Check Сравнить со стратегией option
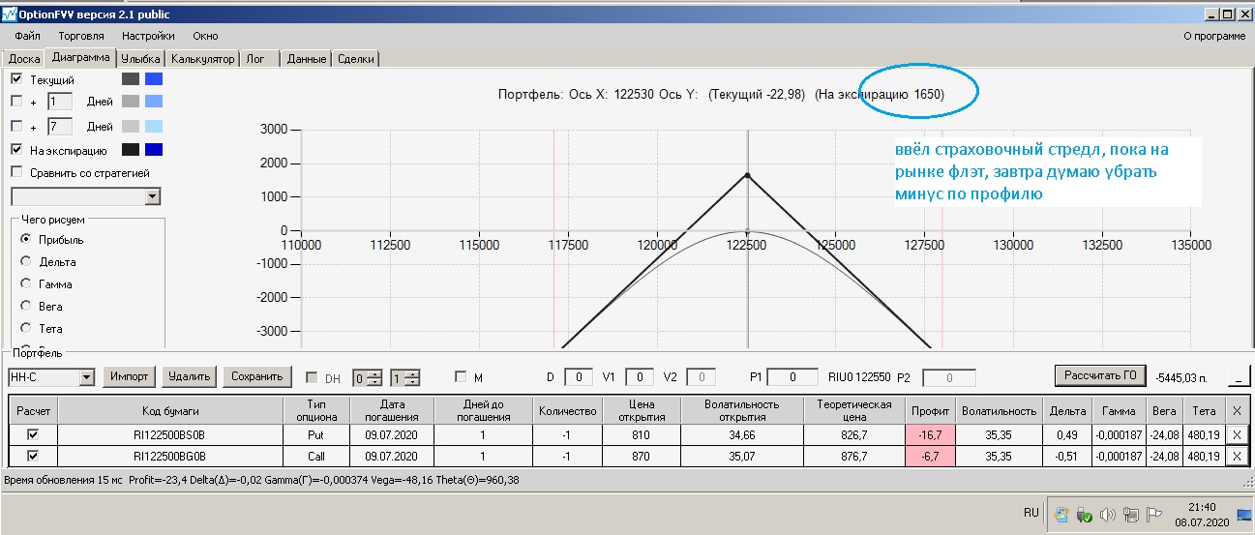1255x535 pixels. 16,172
